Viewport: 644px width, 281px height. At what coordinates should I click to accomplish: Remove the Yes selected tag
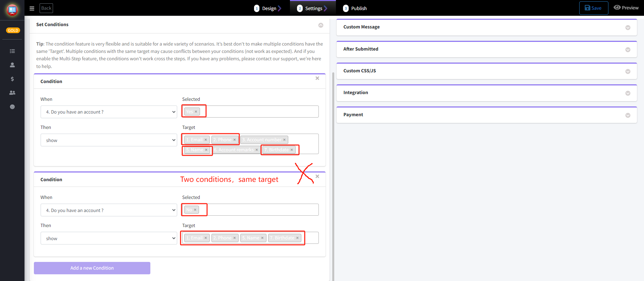[x=196, y=112]
